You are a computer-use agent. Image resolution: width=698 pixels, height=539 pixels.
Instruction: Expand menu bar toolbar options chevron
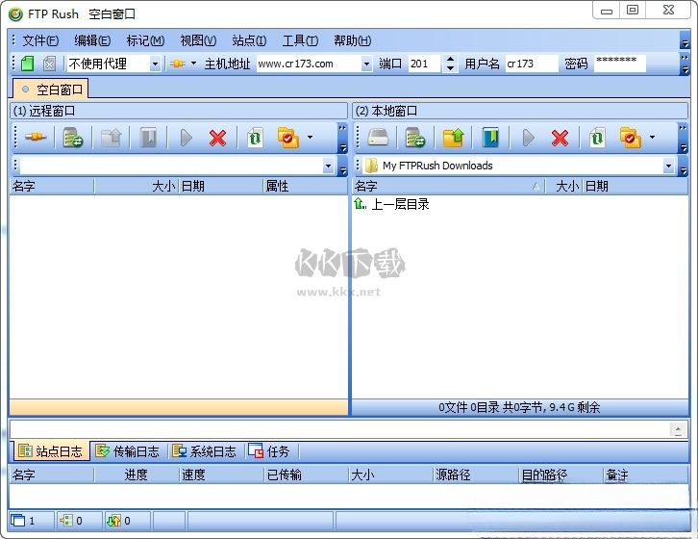(686, 43)
